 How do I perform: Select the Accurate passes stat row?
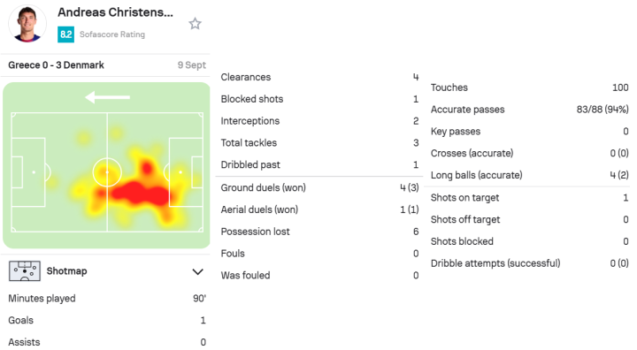click(529, 110)
